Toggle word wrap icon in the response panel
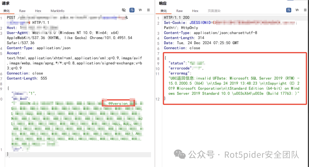The image size is (309, 167). (289, 10)
